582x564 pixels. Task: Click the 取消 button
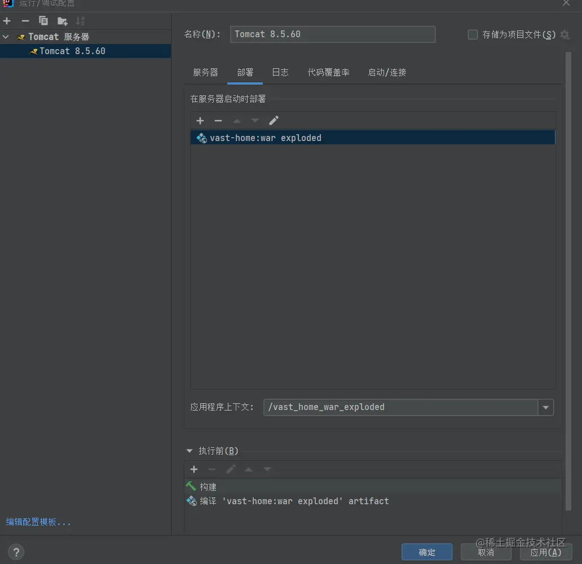click(x=486, y=552)
